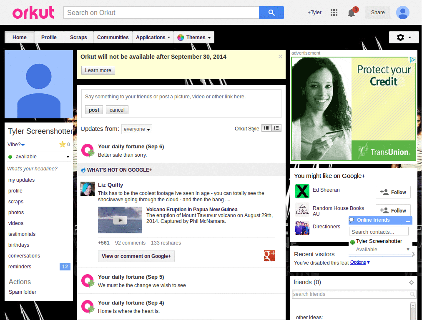Close the Orkut shutdown notice
Screen dimensions: 427x320
[x=280, y=57]
